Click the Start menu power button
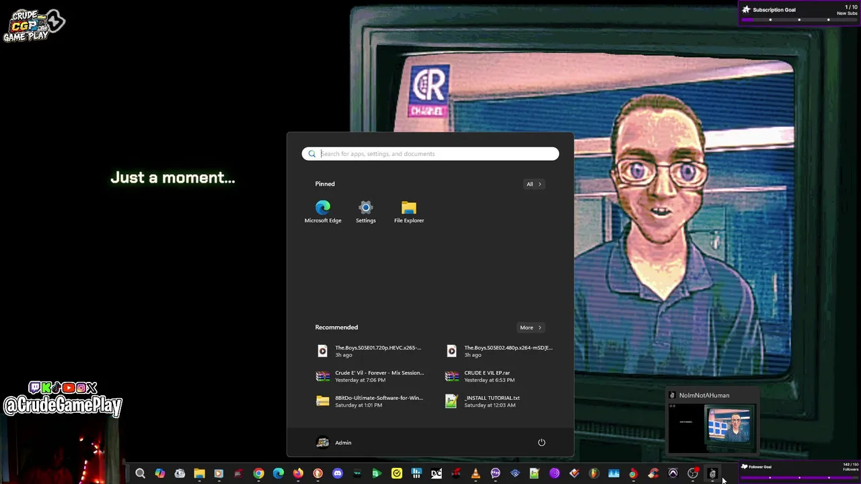Image resolution: width=861 pixels, height=484 pixels. 541,442
